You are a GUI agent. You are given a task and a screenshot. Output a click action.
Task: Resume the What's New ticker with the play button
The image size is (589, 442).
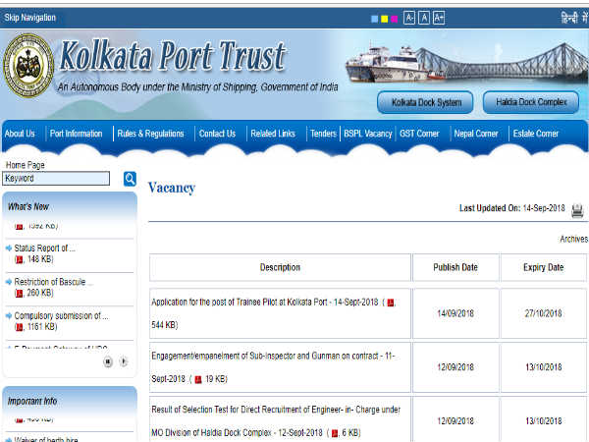tap(124, 361)
